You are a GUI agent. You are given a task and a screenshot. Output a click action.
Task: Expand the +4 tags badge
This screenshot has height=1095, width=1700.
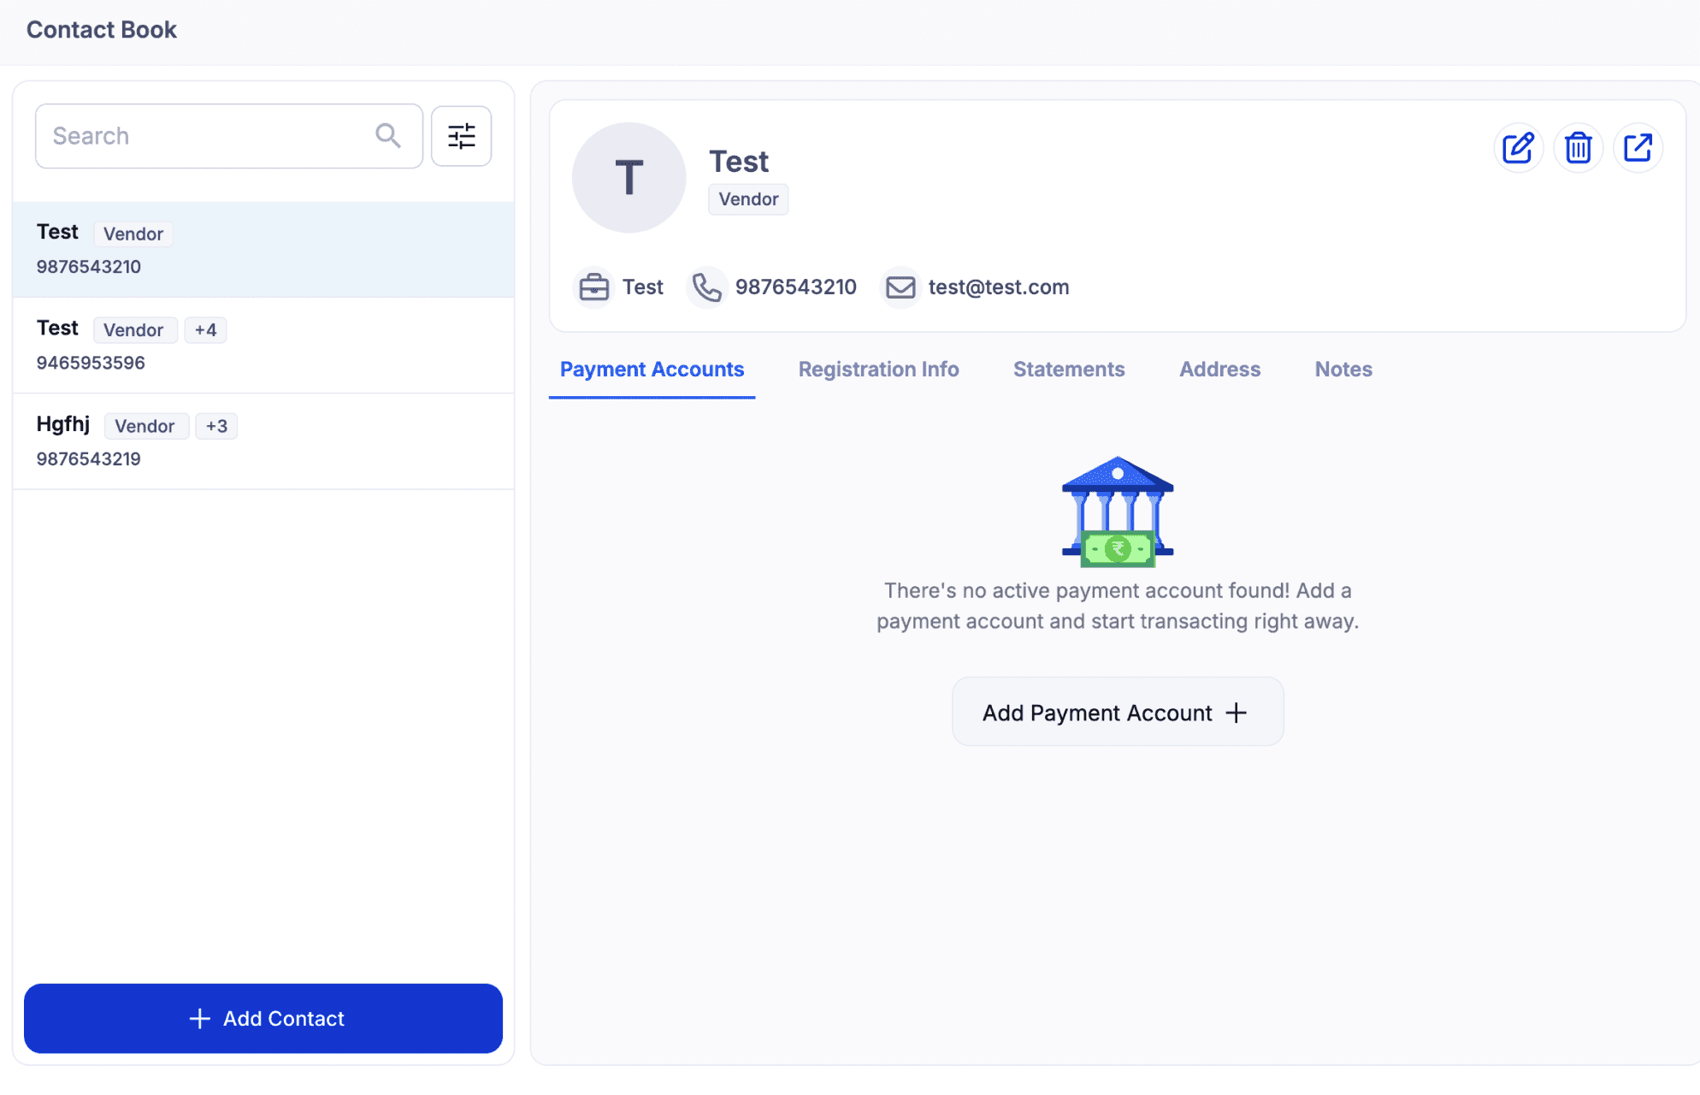[x=205, y=330]
